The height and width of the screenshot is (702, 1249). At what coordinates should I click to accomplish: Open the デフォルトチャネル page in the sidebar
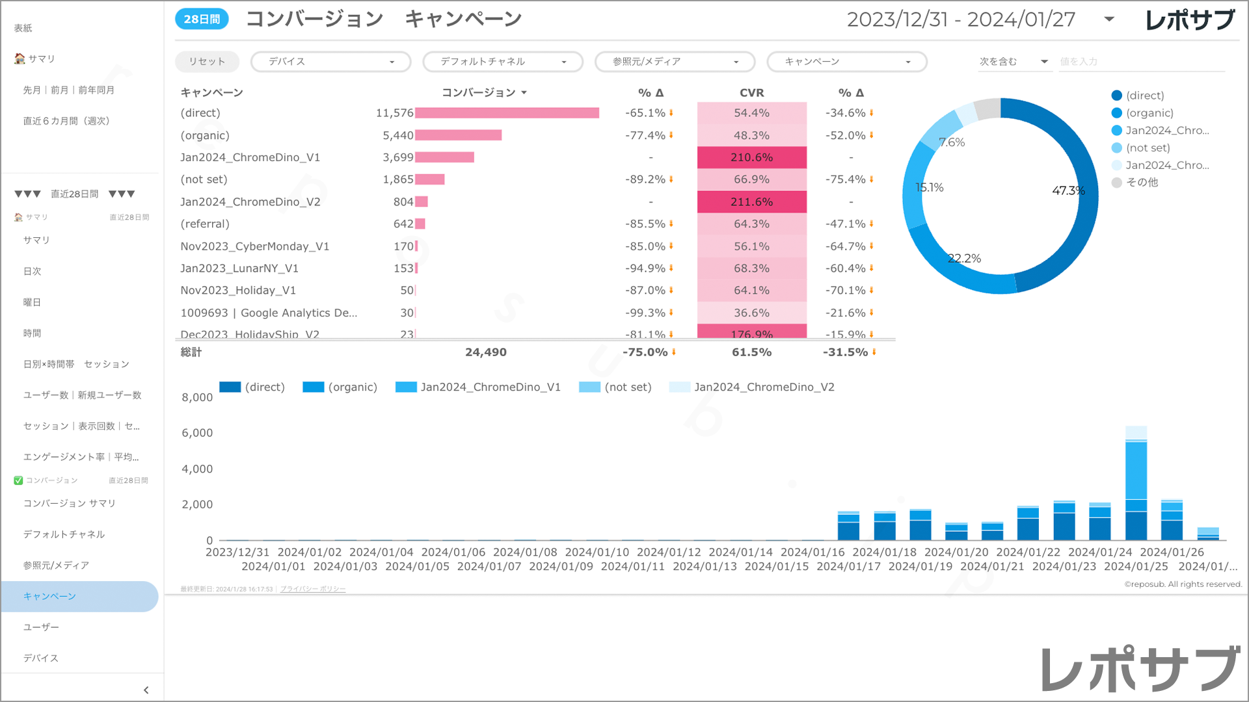[x=64, y=534]
